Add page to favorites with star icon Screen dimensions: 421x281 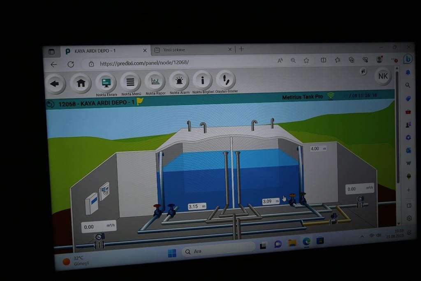[306, 61]
